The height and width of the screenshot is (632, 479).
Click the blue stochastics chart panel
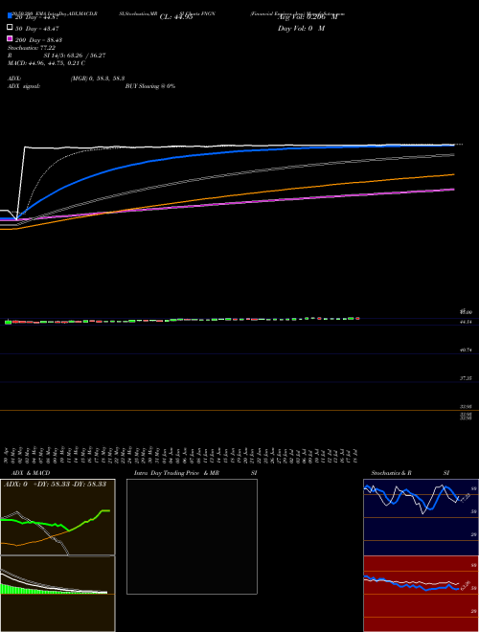421,517
